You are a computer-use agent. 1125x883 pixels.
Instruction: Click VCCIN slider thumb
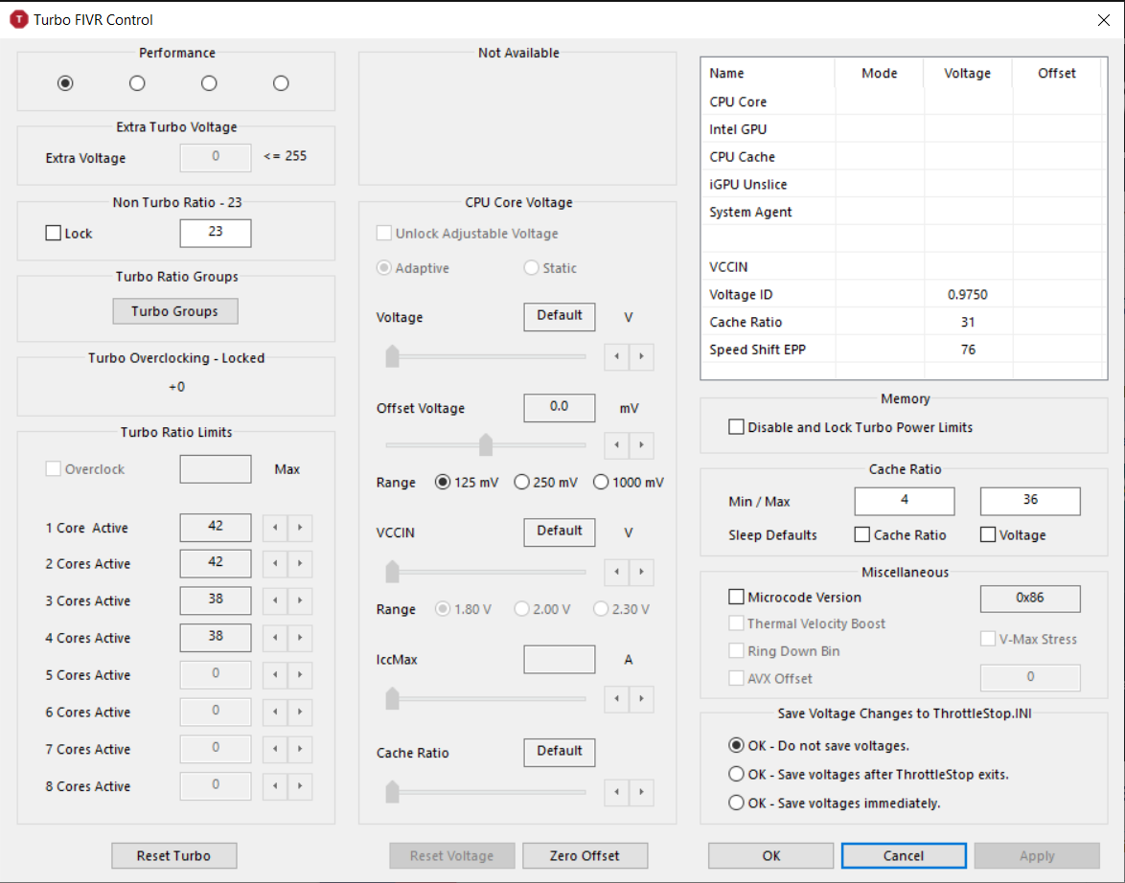coord(393,572)
